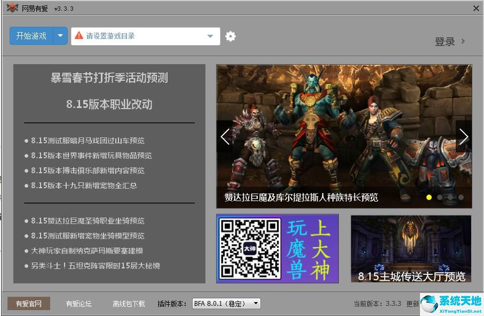Select the third carousel indicator dot
The image size is (484, 316).
[450, 197]
